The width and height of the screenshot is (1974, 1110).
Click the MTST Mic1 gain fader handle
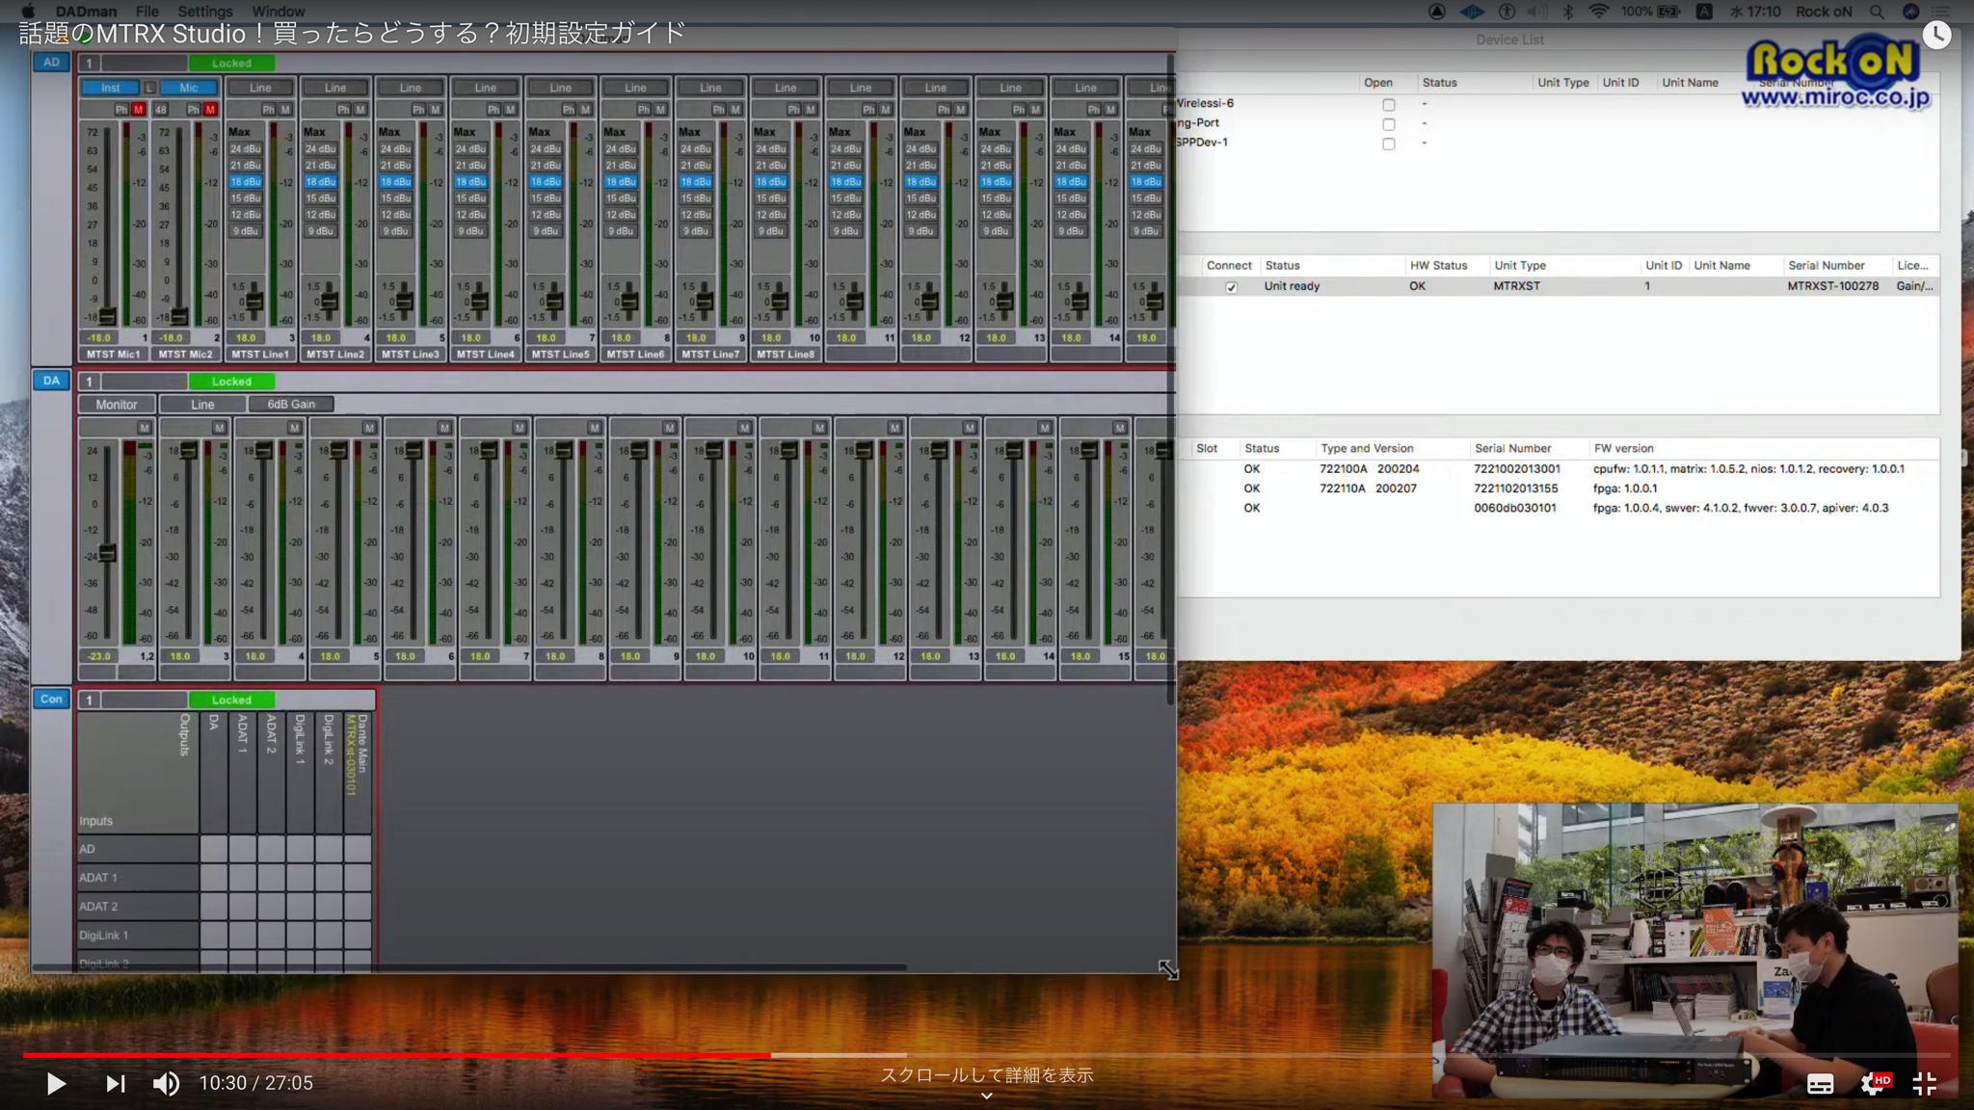(107, 316)
